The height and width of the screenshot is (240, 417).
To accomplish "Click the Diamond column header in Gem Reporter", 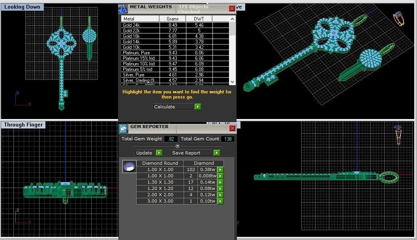I will [x=204, y=163].
